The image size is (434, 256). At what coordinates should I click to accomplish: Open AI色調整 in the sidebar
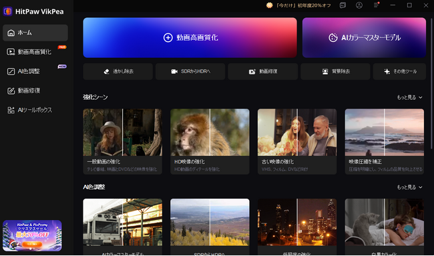[35, 71]
